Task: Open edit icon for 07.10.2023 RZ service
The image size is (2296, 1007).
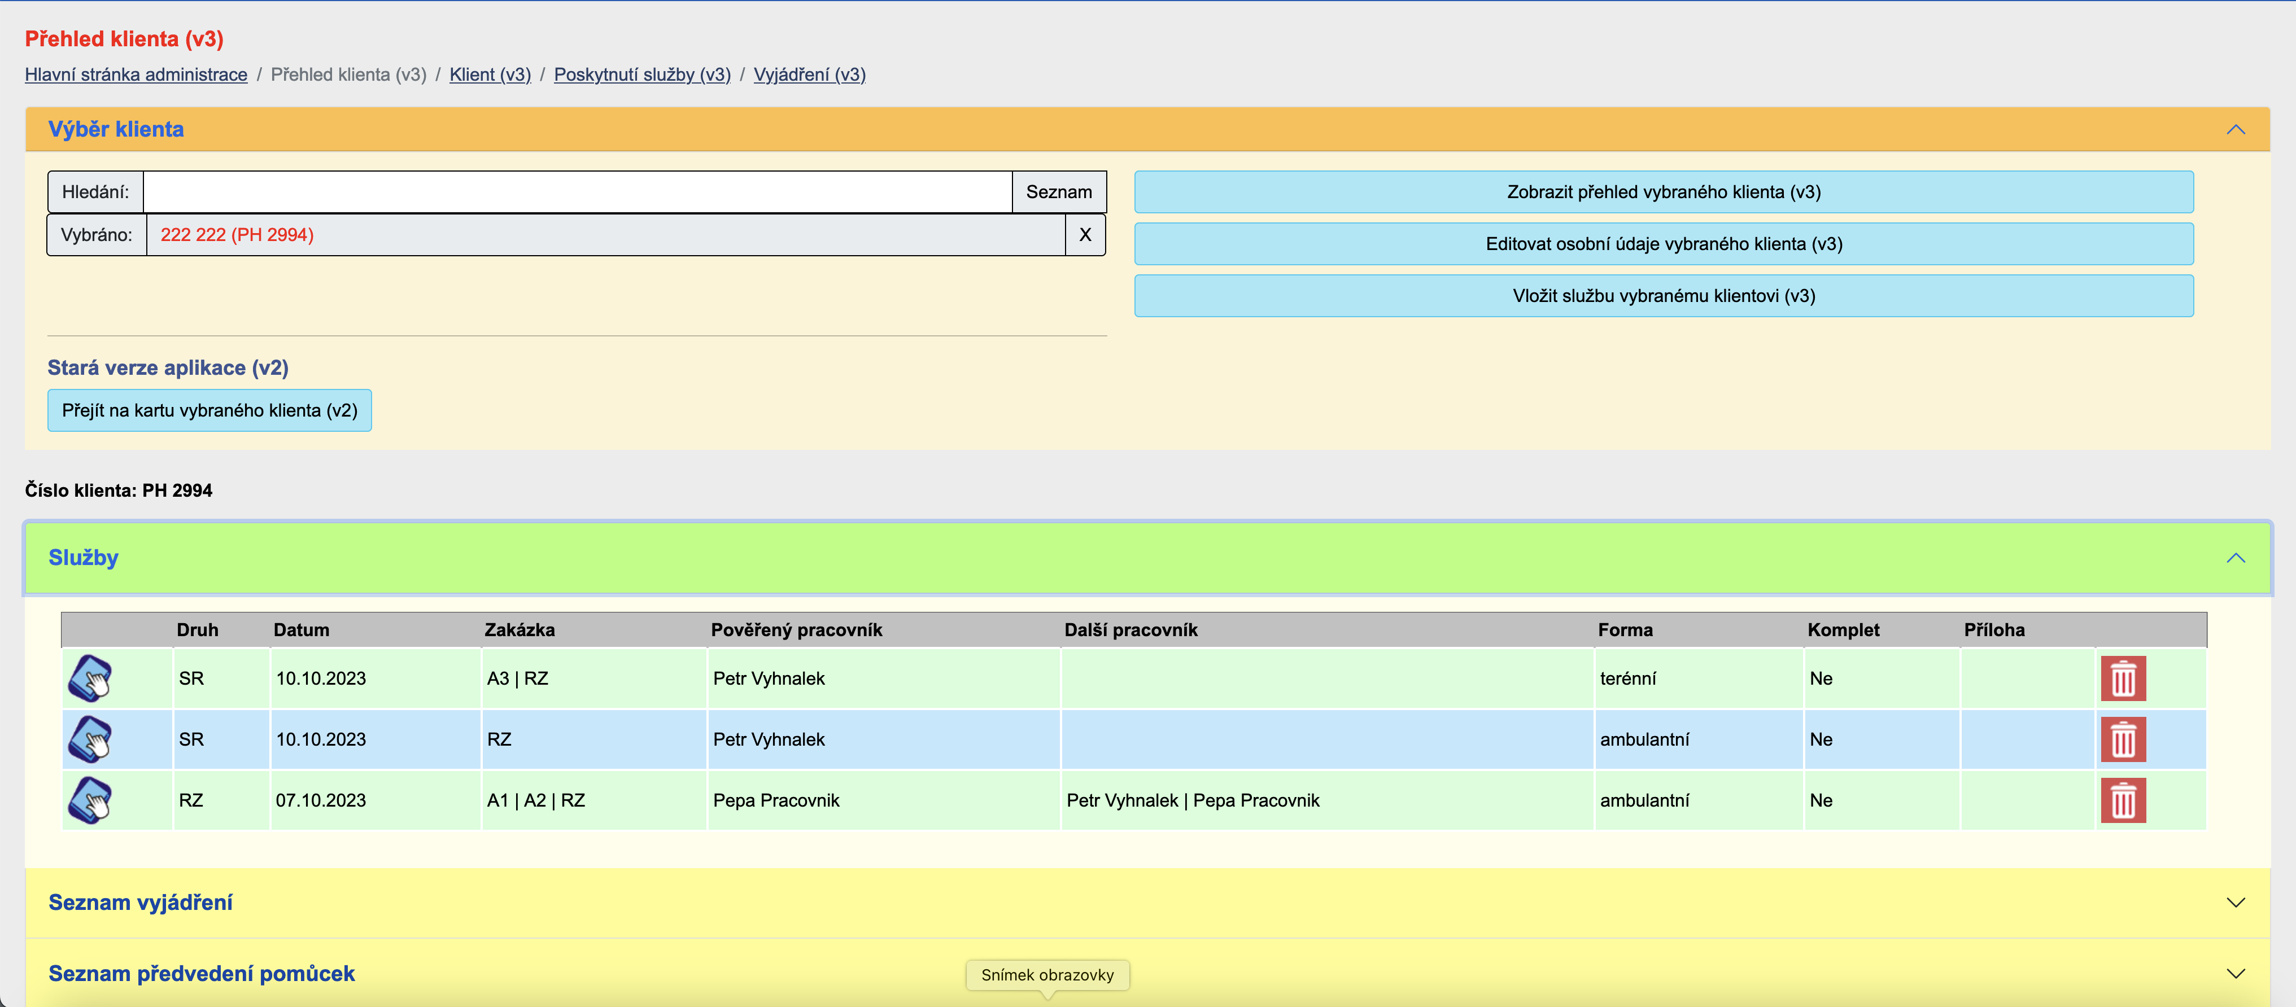Action: click(90, 800)
